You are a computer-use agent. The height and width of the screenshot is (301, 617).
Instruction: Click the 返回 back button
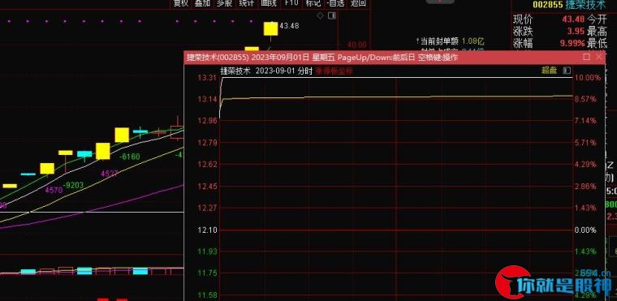(x=359, y=3)
